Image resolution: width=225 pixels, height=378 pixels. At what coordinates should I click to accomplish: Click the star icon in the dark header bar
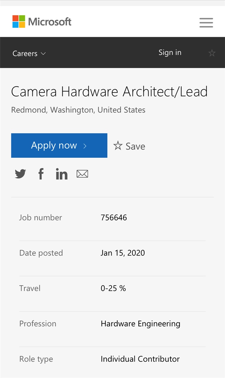coord(212,53)
